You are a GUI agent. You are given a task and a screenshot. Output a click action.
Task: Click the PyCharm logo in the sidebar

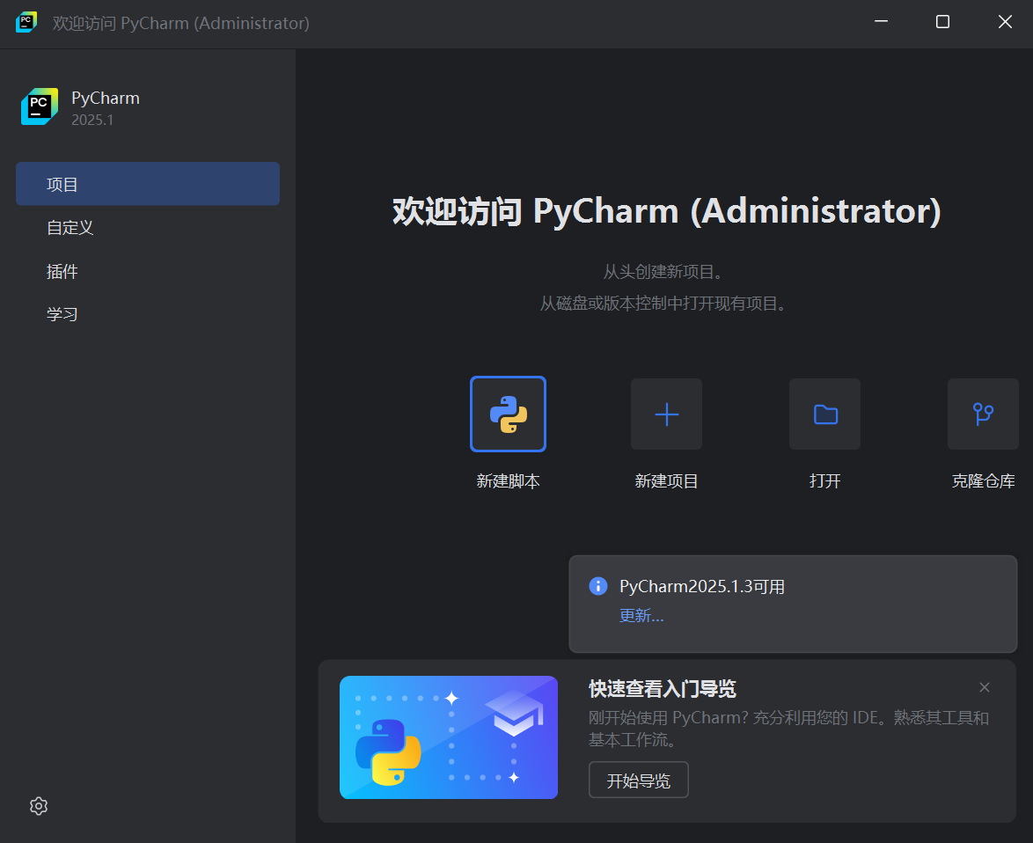pos(40,106)
